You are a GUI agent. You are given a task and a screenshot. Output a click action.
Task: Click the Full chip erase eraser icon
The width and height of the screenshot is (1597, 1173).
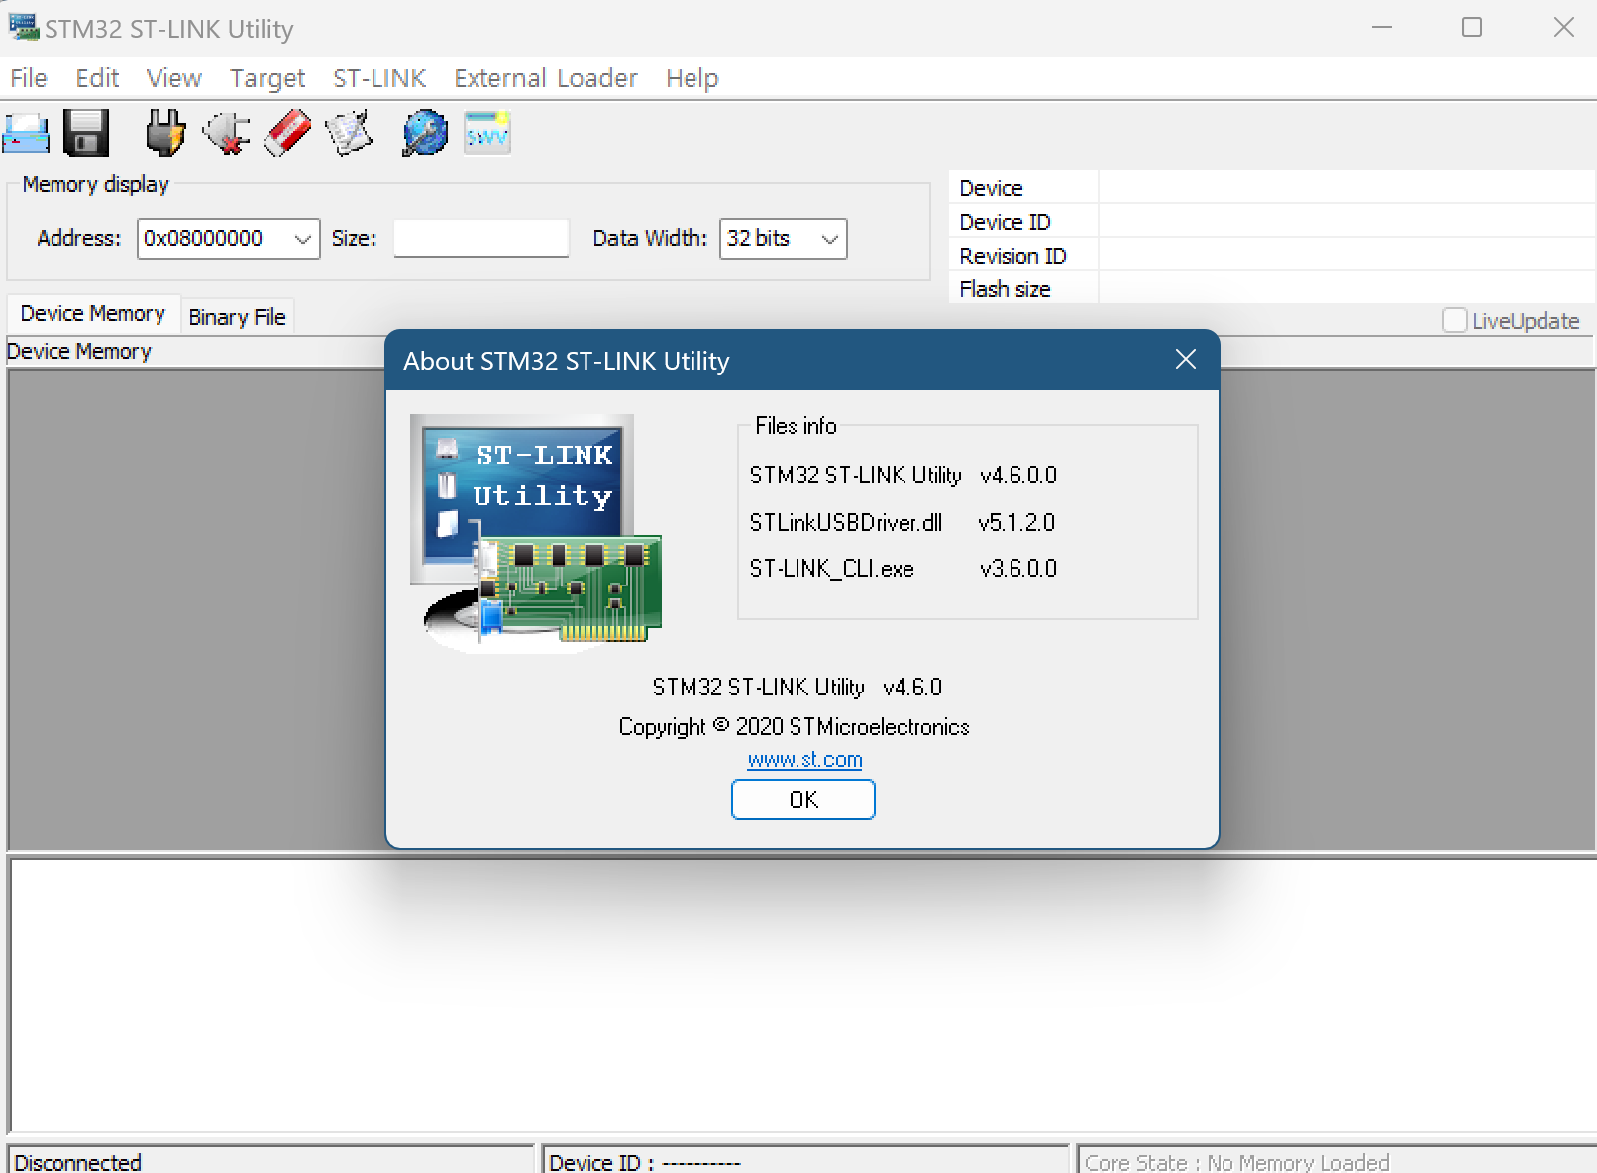click(x=287, y=133)
